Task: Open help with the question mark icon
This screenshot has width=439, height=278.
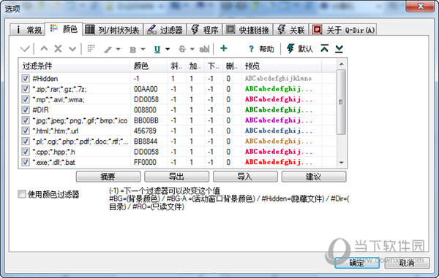Action: tap(251, 49)
